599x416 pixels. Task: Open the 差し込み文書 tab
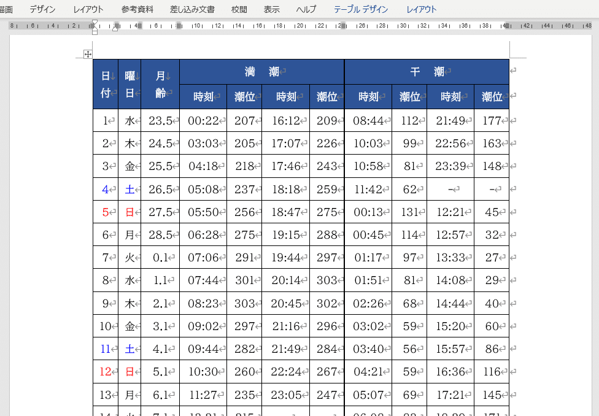click(x=192, y=9)
